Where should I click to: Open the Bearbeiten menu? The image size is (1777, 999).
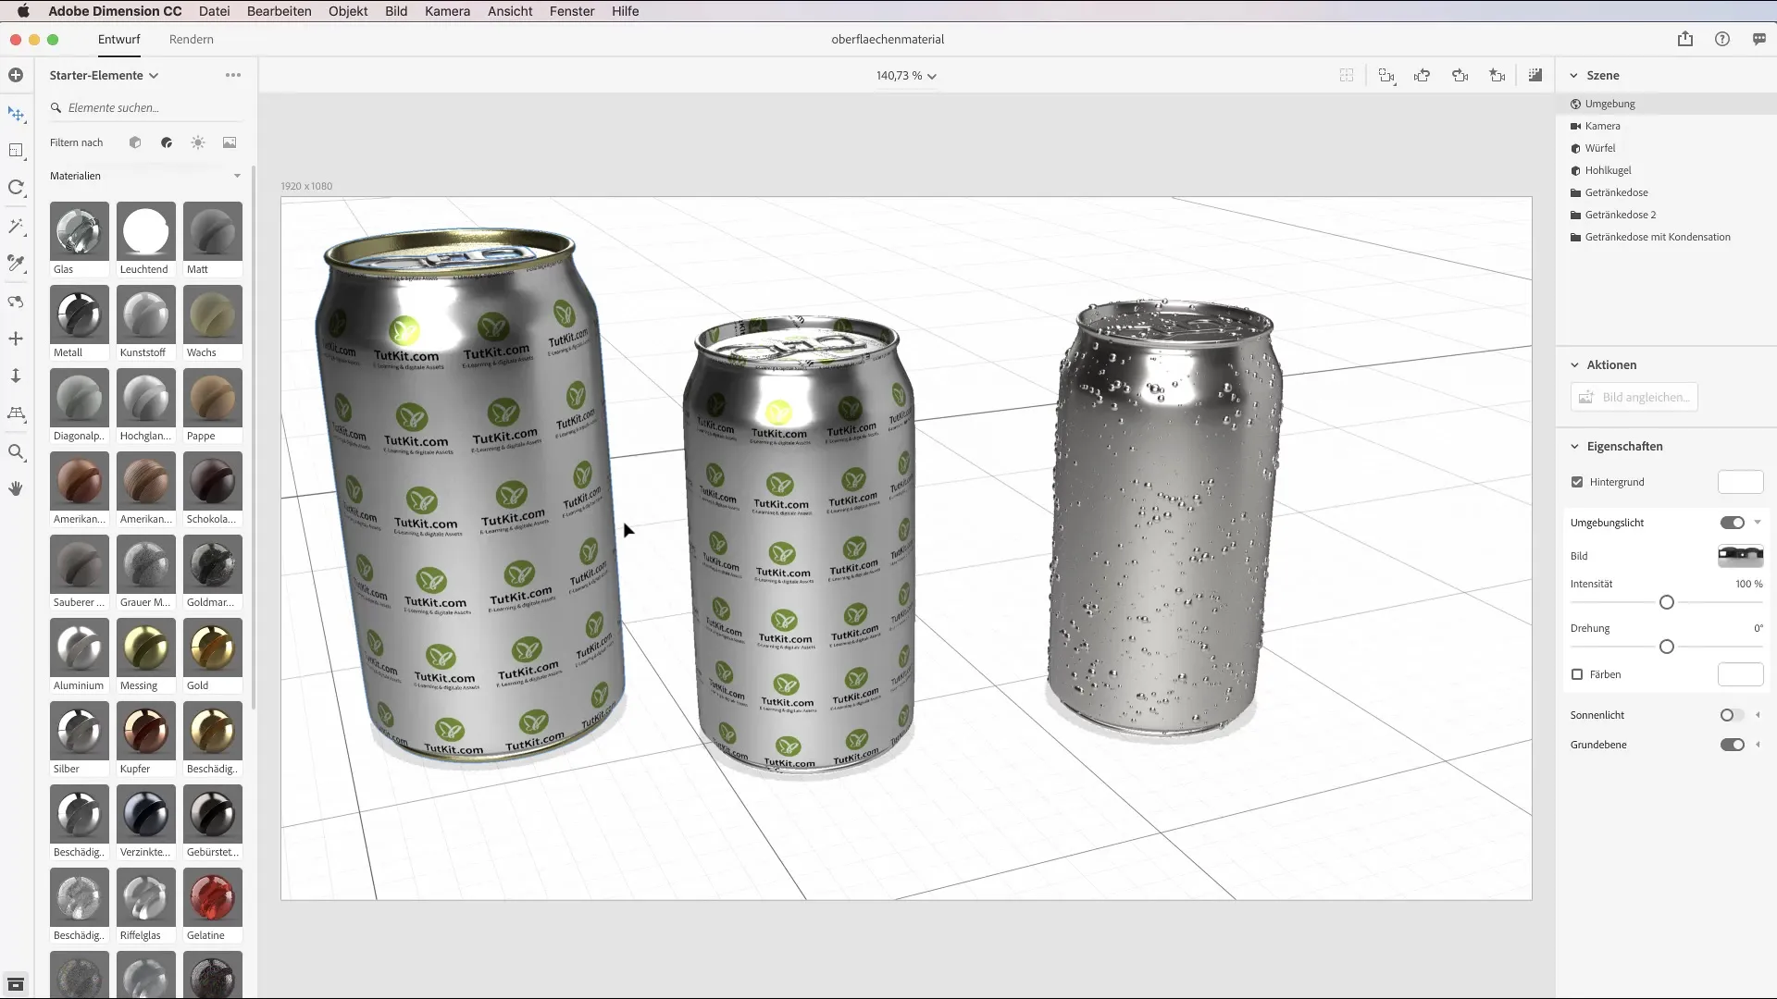click(279, 11)
